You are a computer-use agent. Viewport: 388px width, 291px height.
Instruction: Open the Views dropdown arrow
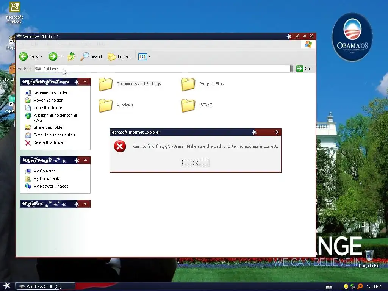(149, 57)
